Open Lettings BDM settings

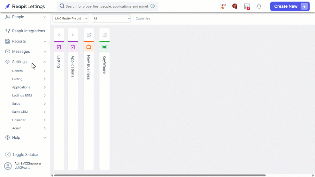click(x=22, y=96)
